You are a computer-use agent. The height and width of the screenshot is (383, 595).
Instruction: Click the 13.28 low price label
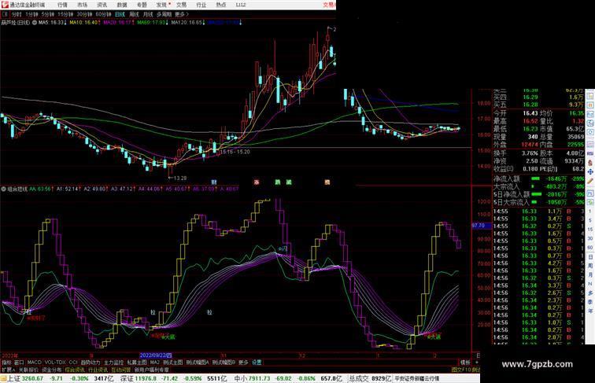(x=180, y=178)
